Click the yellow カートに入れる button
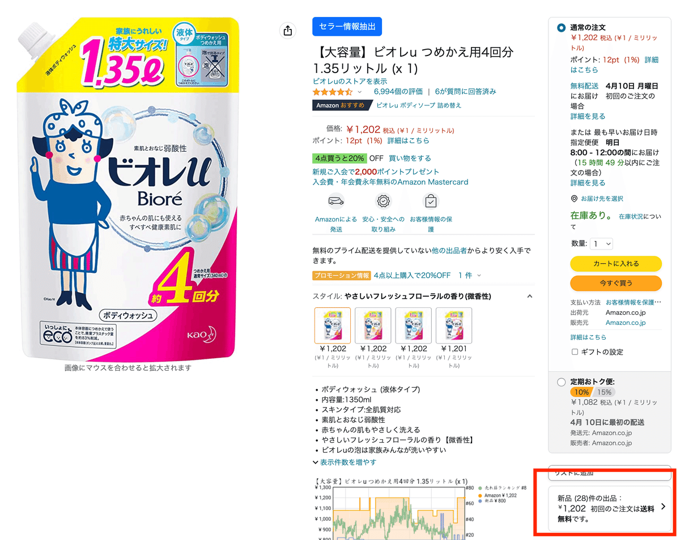The image size is (680, 540). tap(616, 264)
